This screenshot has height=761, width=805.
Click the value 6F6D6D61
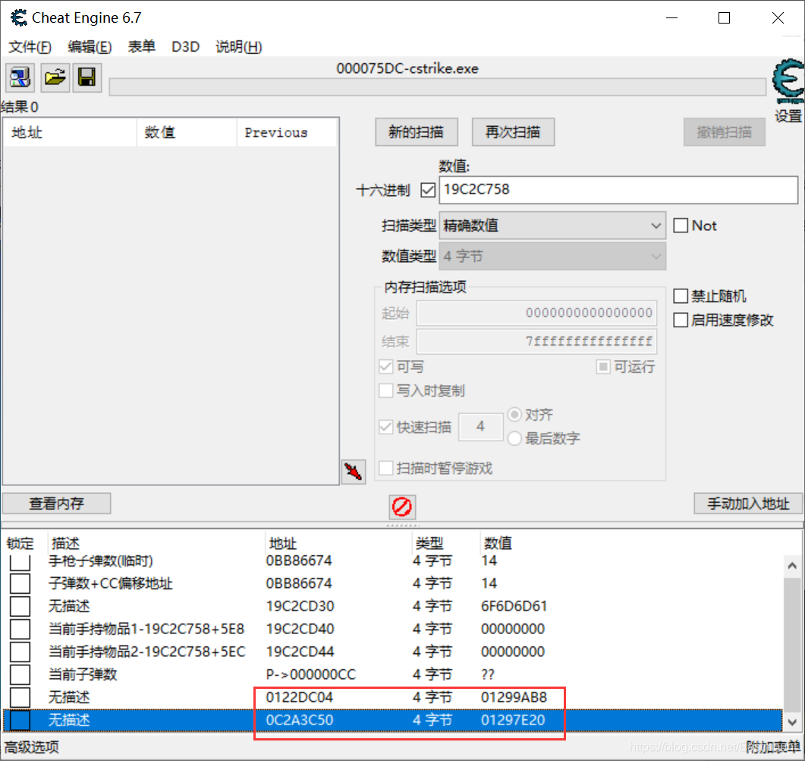tap(514, 606)
